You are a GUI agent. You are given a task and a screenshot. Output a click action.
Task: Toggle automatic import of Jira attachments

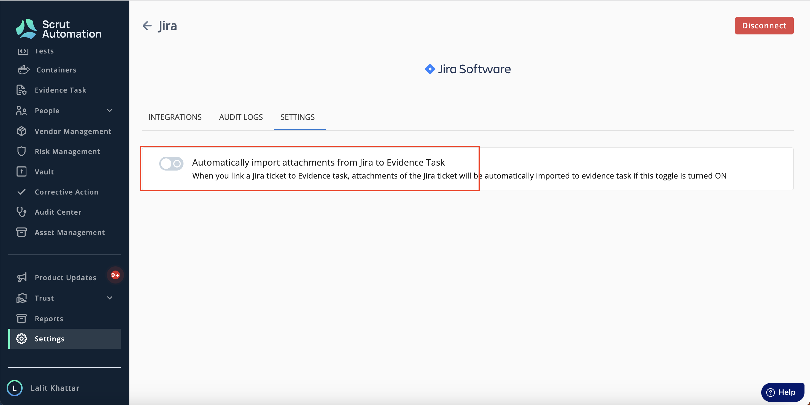pyautogui.click(x=171, y=163)
